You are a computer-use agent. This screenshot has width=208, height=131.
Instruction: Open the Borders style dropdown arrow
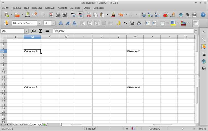pos(168,23)
